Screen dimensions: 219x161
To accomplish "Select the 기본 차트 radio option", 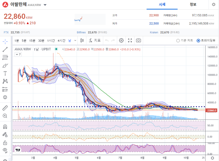I will pos(185,41).
